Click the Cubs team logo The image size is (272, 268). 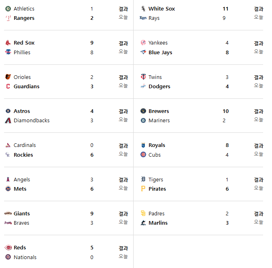pyautogui.click(x=143, y=154)
